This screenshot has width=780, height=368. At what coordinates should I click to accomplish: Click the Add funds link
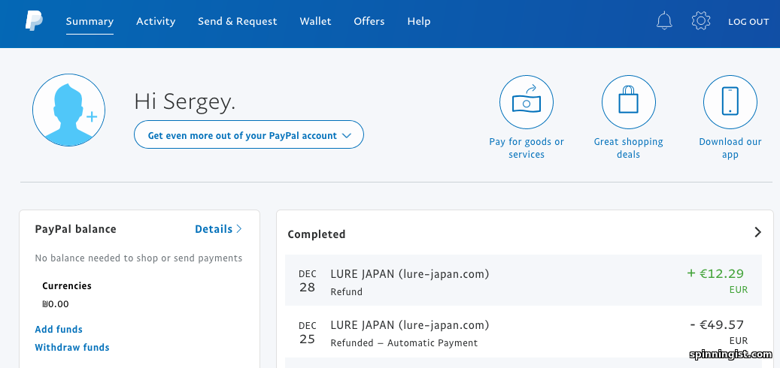[x=59, y=329]
